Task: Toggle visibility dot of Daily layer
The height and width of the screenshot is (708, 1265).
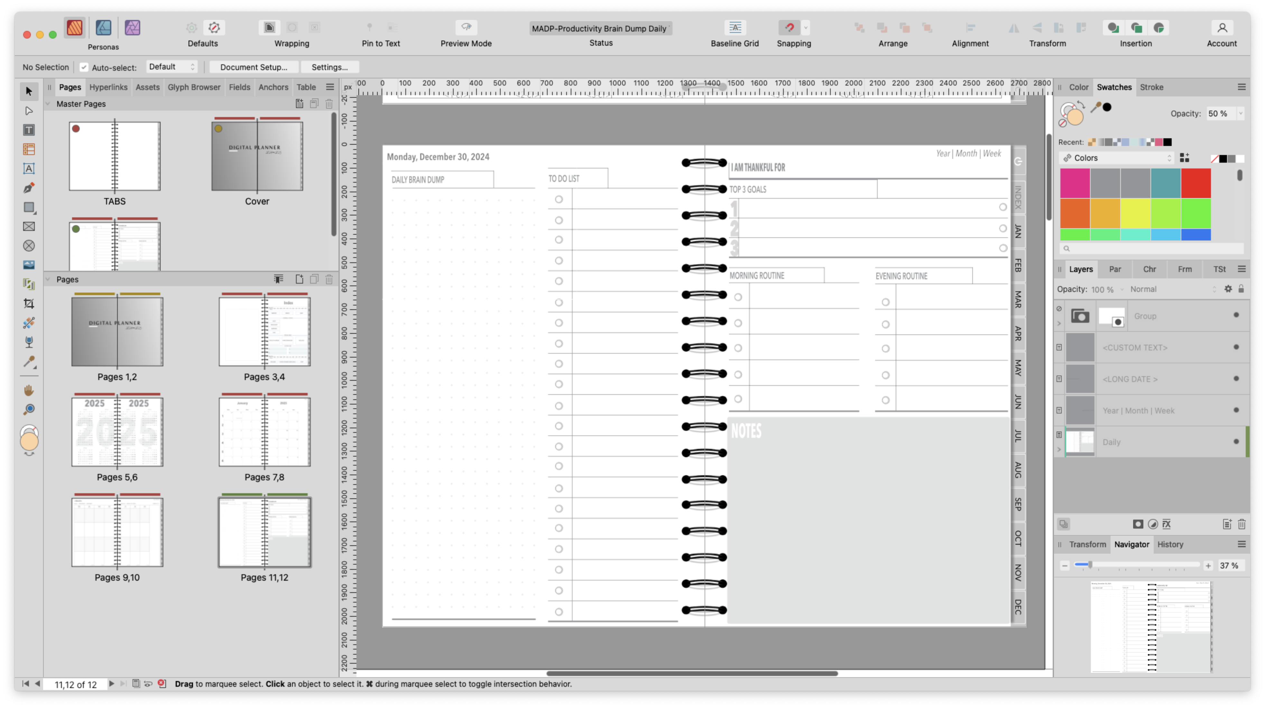Action: 1236,441
